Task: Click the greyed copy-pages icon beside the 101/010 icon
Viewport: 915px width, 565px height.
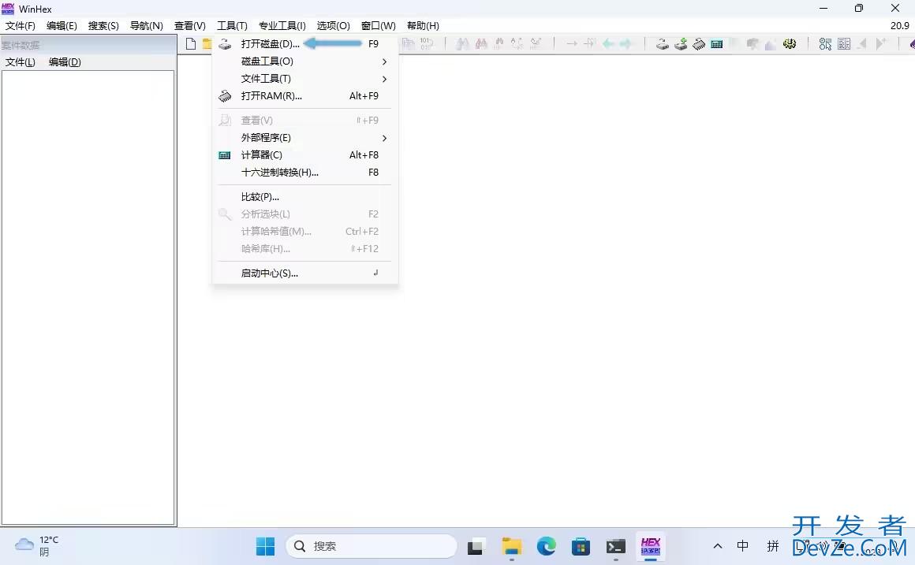Action: coord(409,43)
